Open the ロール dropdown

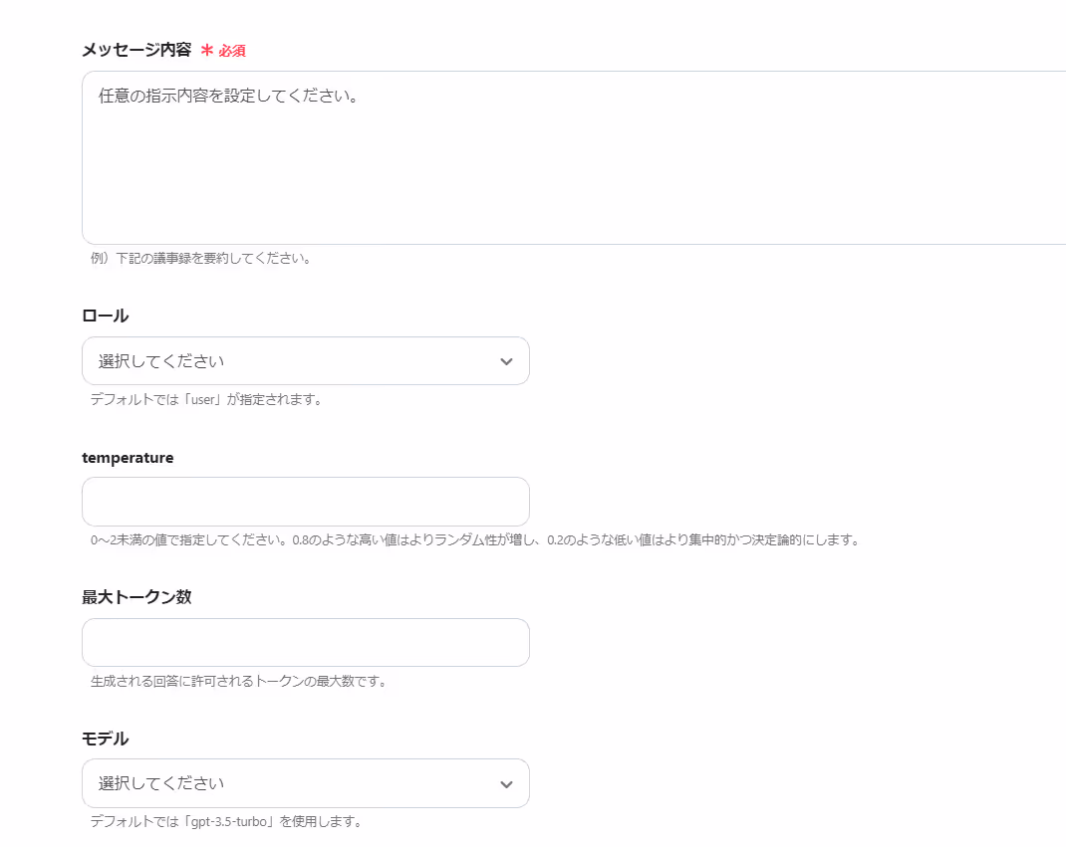(306, 361)
